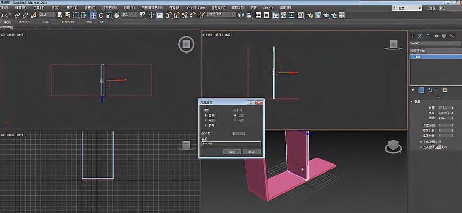Expand the Modifier List dropdown
The width and height of the screenshot is (462, 213).
(x=436, y=51)
